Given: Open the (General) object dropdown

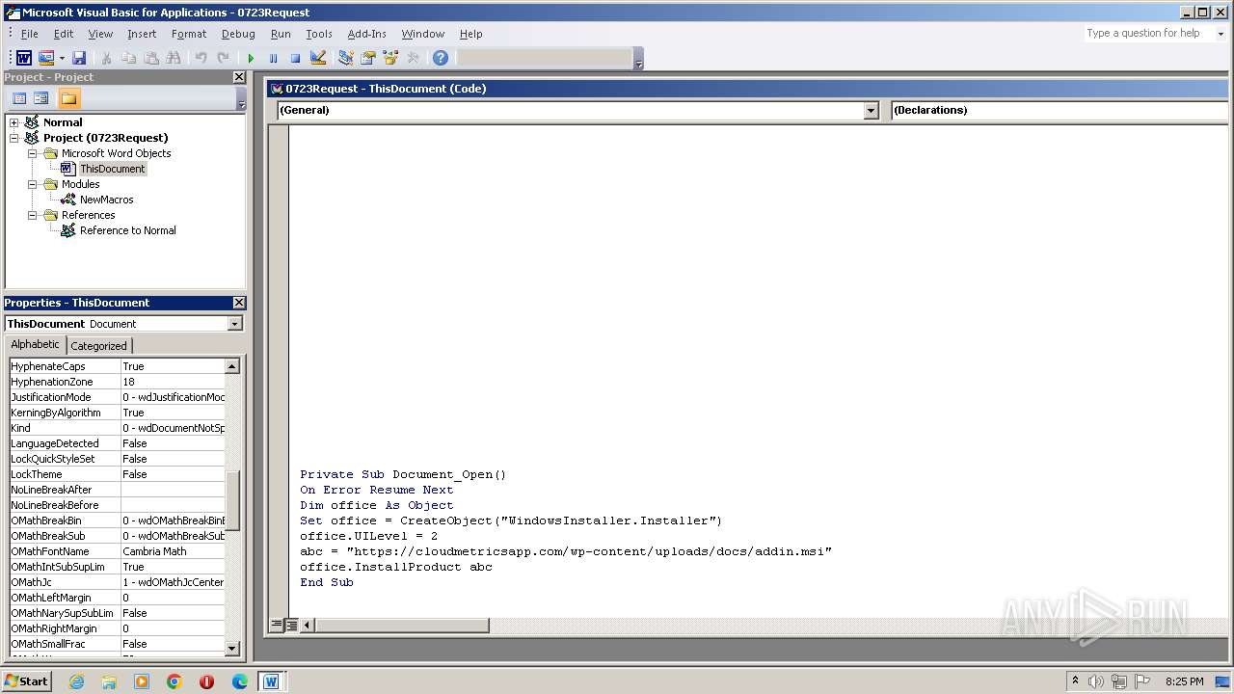Looking at the screenshot, I should point(871,110).
